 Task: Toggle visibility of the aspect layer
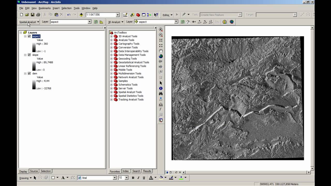pos(29,36)
